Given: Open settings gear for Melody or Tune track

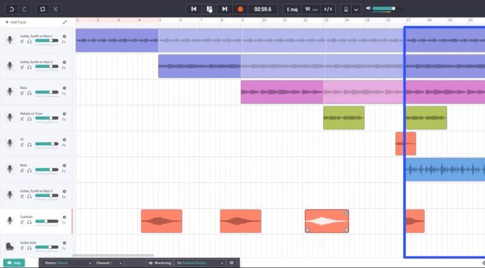Looking at the screenshot, I should point(64,114).
